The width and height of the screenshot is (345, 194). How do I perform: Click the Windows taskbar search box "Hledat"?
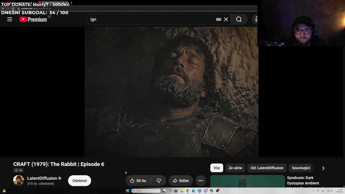146,191
